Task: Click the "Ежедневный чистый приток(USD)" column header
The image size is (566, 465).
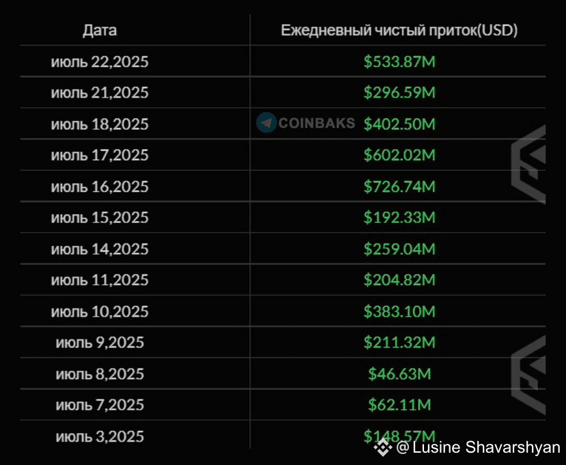Action: [399, 30]
